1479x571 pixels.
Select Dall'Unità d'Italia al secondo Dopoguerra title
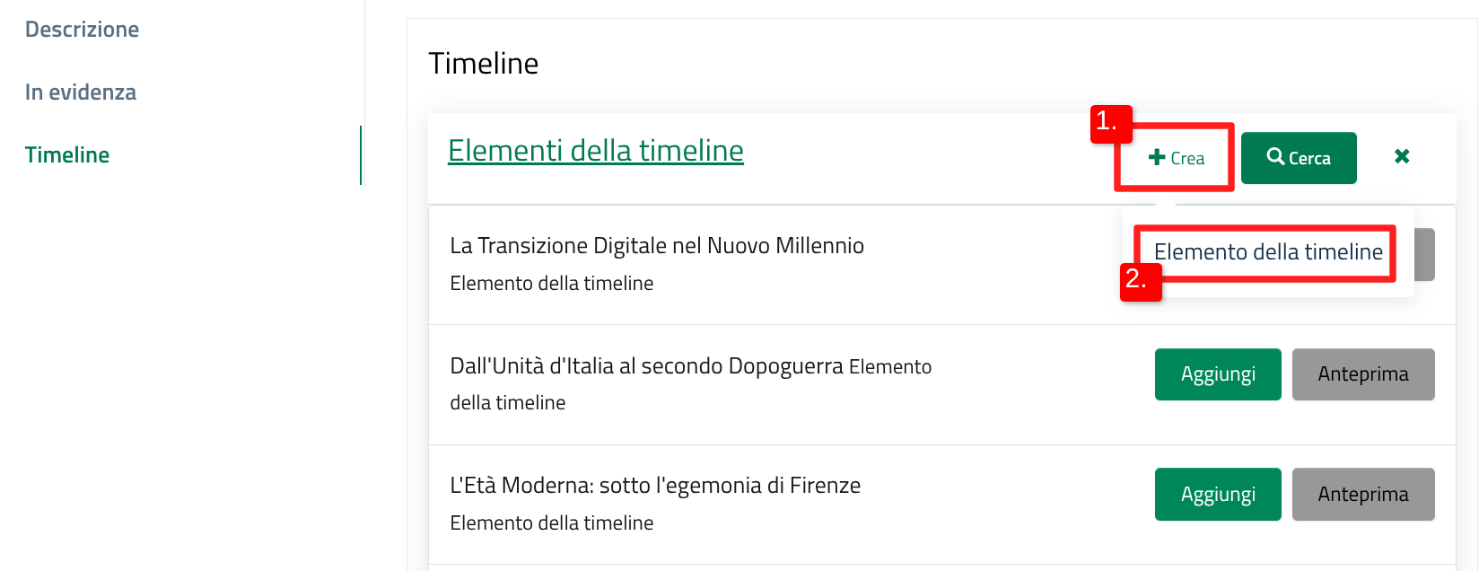pyautogui.click(x=646, y=366)
